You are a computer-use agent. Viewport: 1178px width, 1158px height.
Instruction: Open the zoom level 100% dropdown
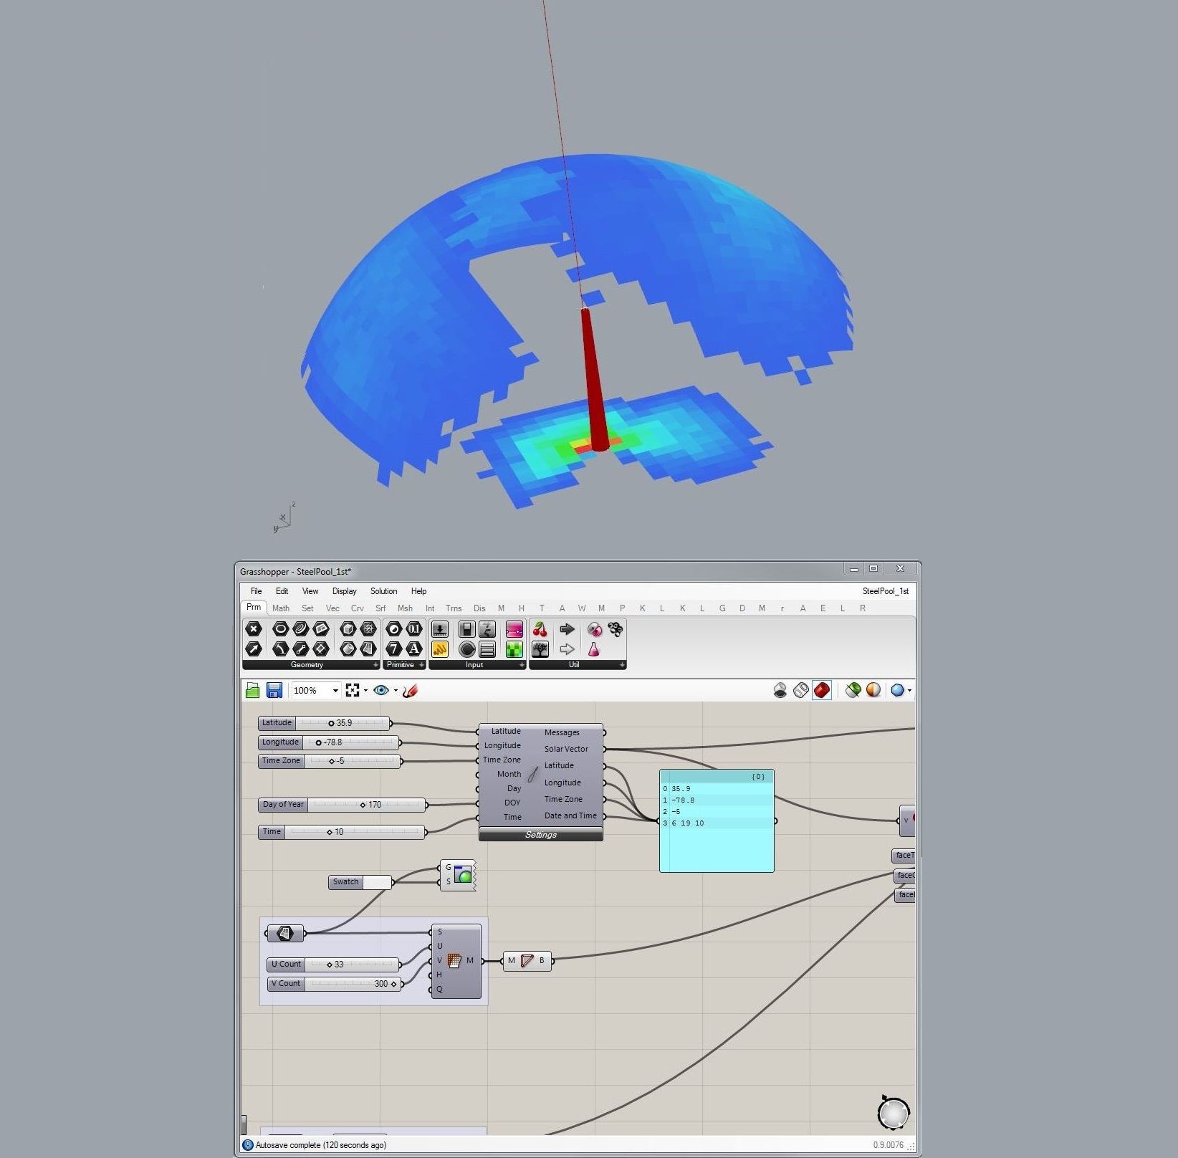pyautogui.click(x=335, y=691)
